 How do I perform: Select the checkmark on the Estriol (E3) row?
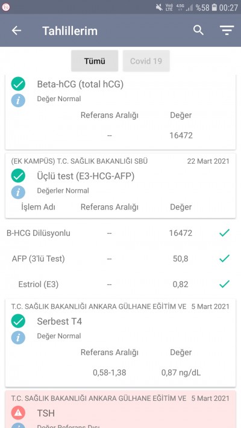224,284
